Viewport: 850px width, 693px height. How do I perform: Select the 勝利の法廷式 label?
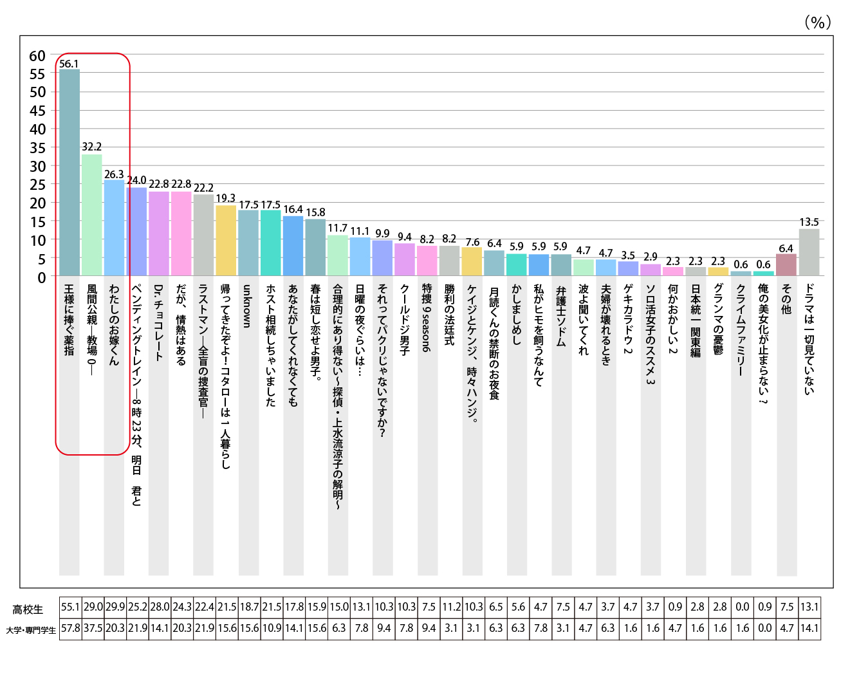(450, 315)
